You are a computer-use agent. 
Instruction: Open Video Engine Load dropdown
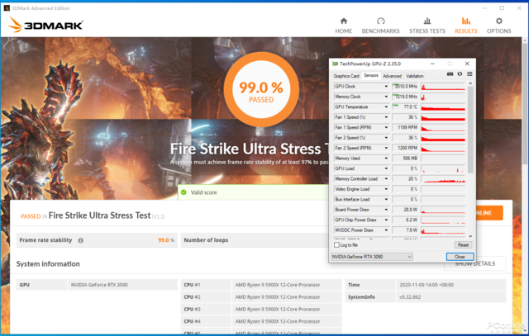(386, 189)
